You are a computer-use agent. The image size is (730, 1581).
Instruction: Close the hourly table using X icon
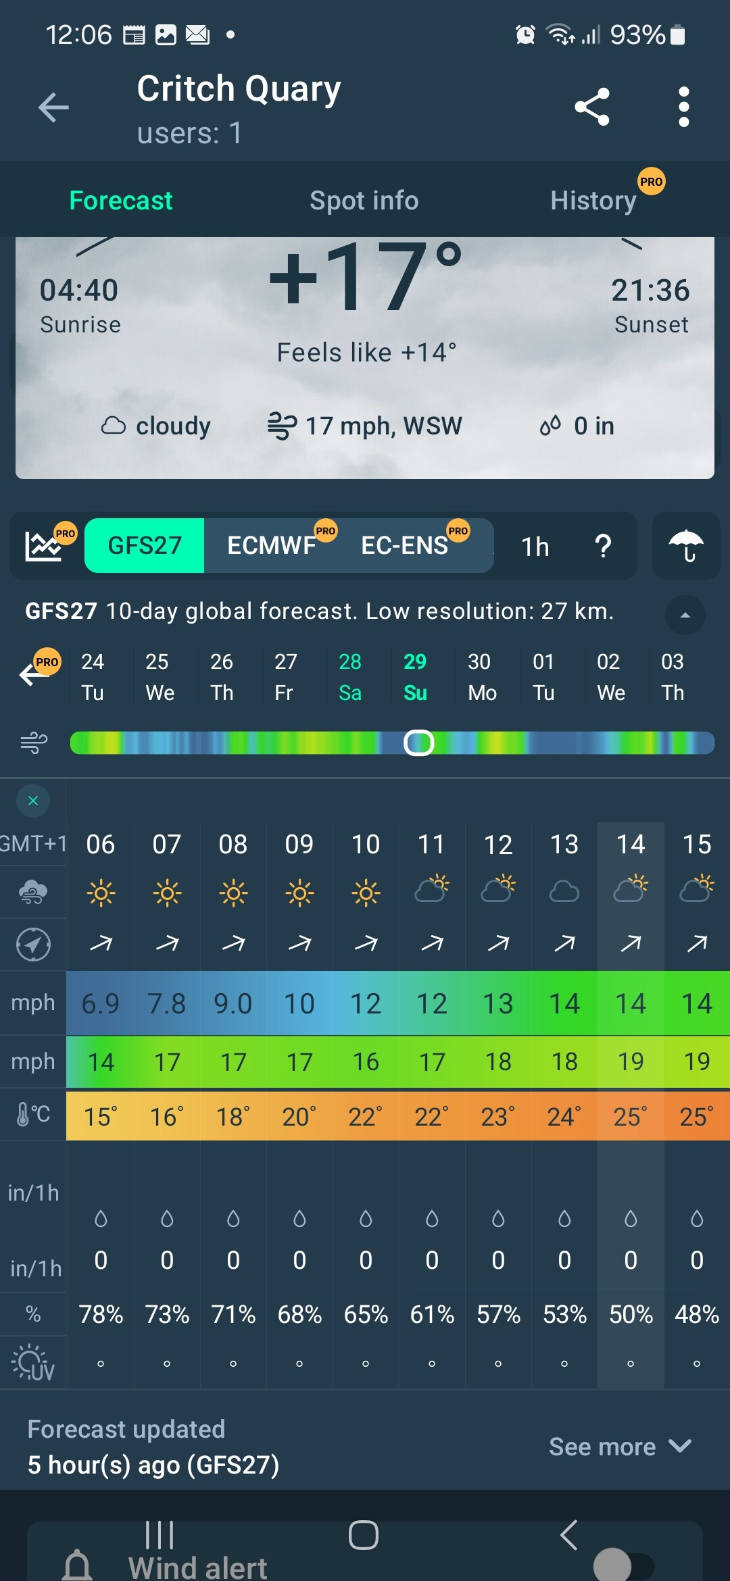coord(33,801)
